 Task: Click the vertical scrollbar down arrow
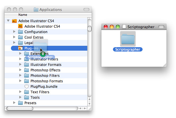click(90, 104)
